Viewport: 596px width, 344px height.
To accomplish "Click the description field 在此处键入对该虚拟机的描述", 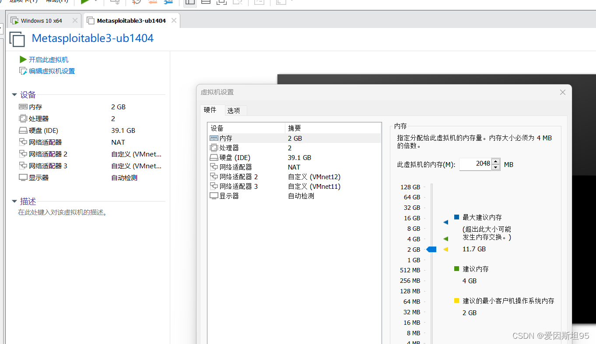I will point(62,212).
